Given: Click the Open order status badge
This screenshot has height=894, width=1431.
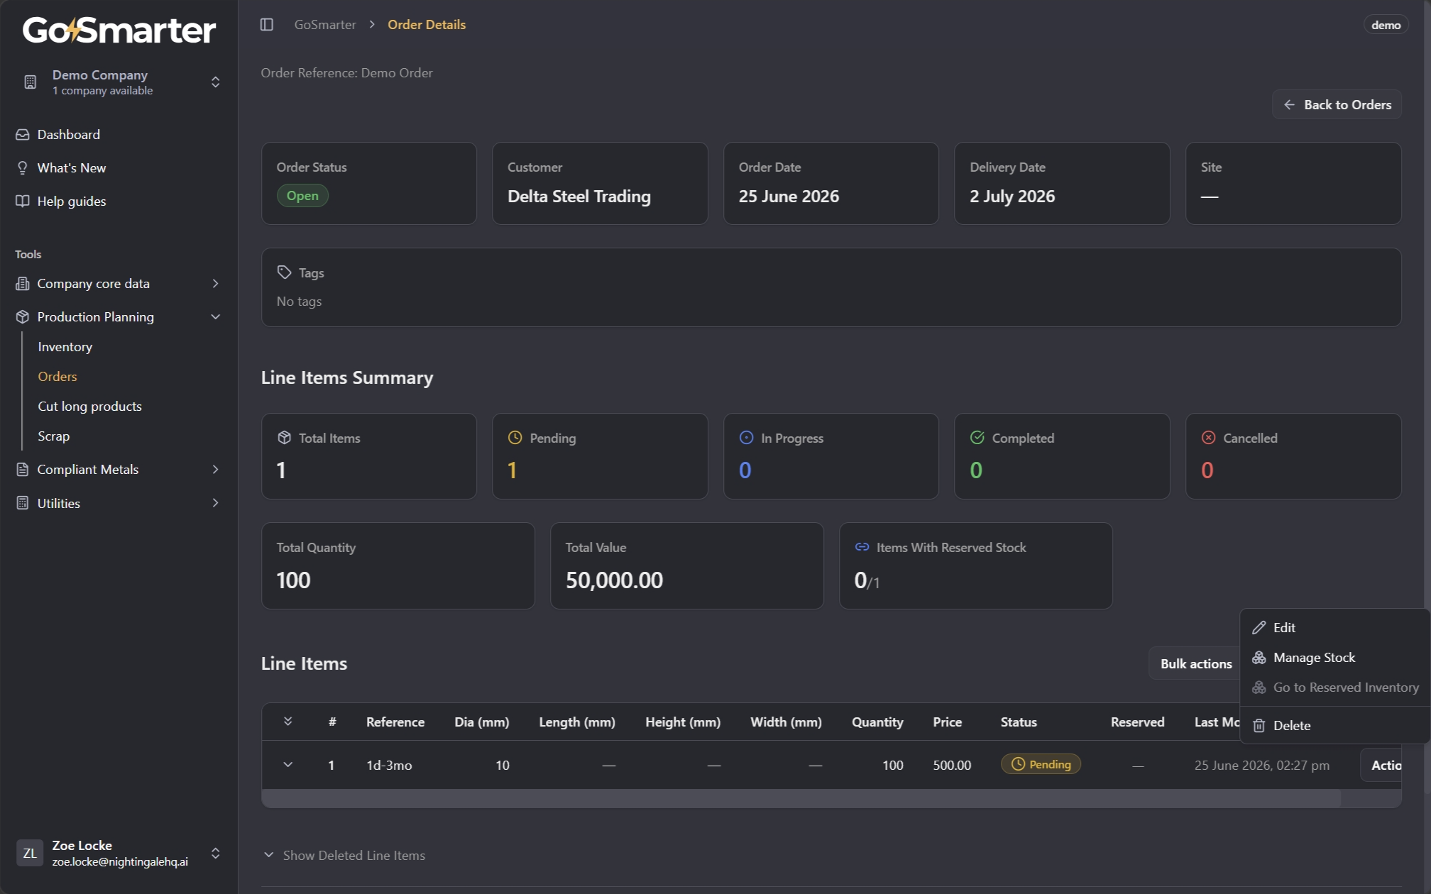Looking at the screenshot, I should [x=302, y=196].
